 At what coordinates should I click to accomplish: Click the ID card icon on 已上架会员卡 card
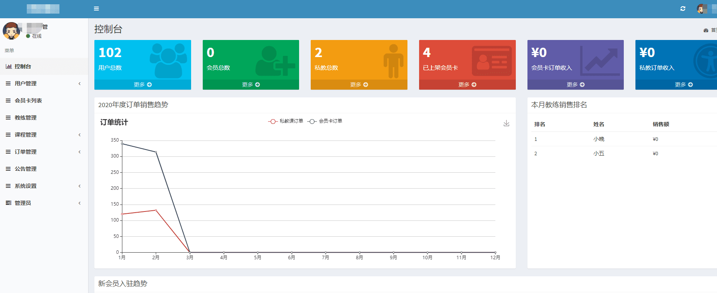tap(492, 61)
